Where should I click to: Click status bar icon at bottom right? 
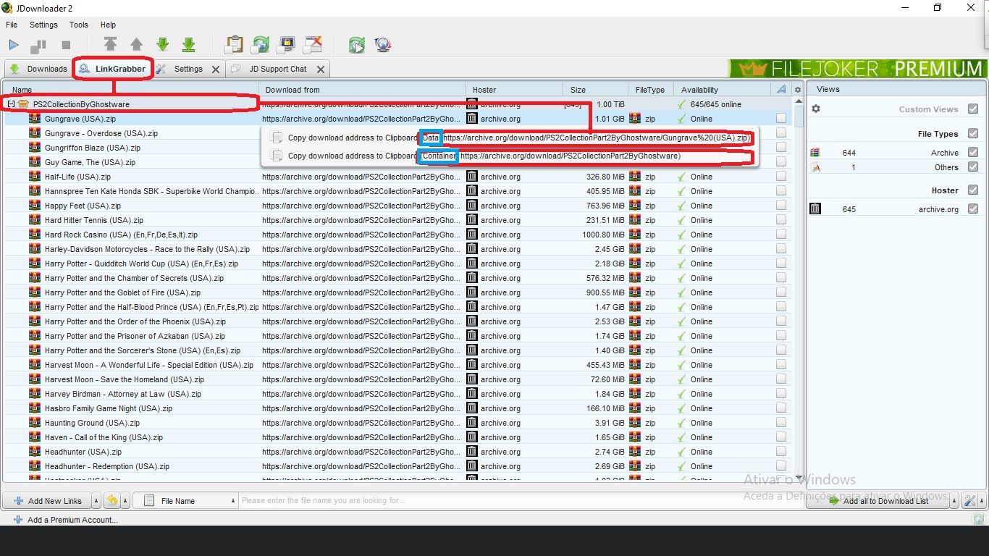click(978, 519)
